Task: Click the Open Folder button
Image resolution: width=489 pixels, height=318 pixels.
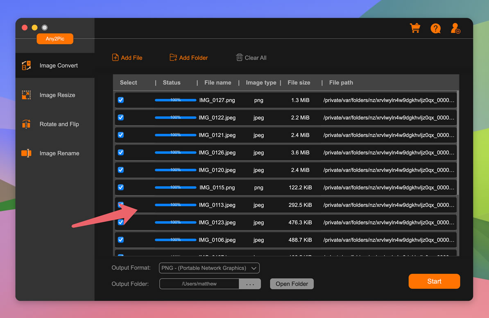Action: coord(292,284)
